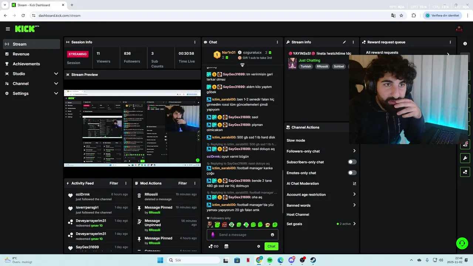Click the Send a message field
The width and height of the screenshot is (473, 266).
[x=243, y=235]
